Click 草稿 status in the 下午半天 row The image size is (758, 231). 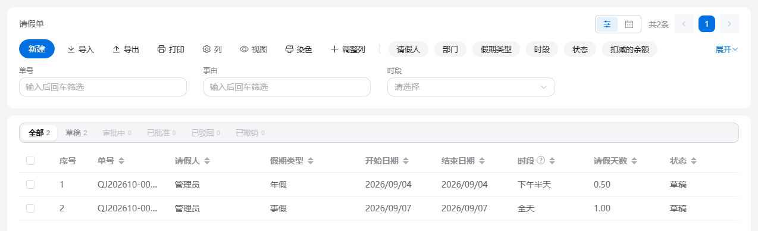pyautogui.click(x=678, y=185)
